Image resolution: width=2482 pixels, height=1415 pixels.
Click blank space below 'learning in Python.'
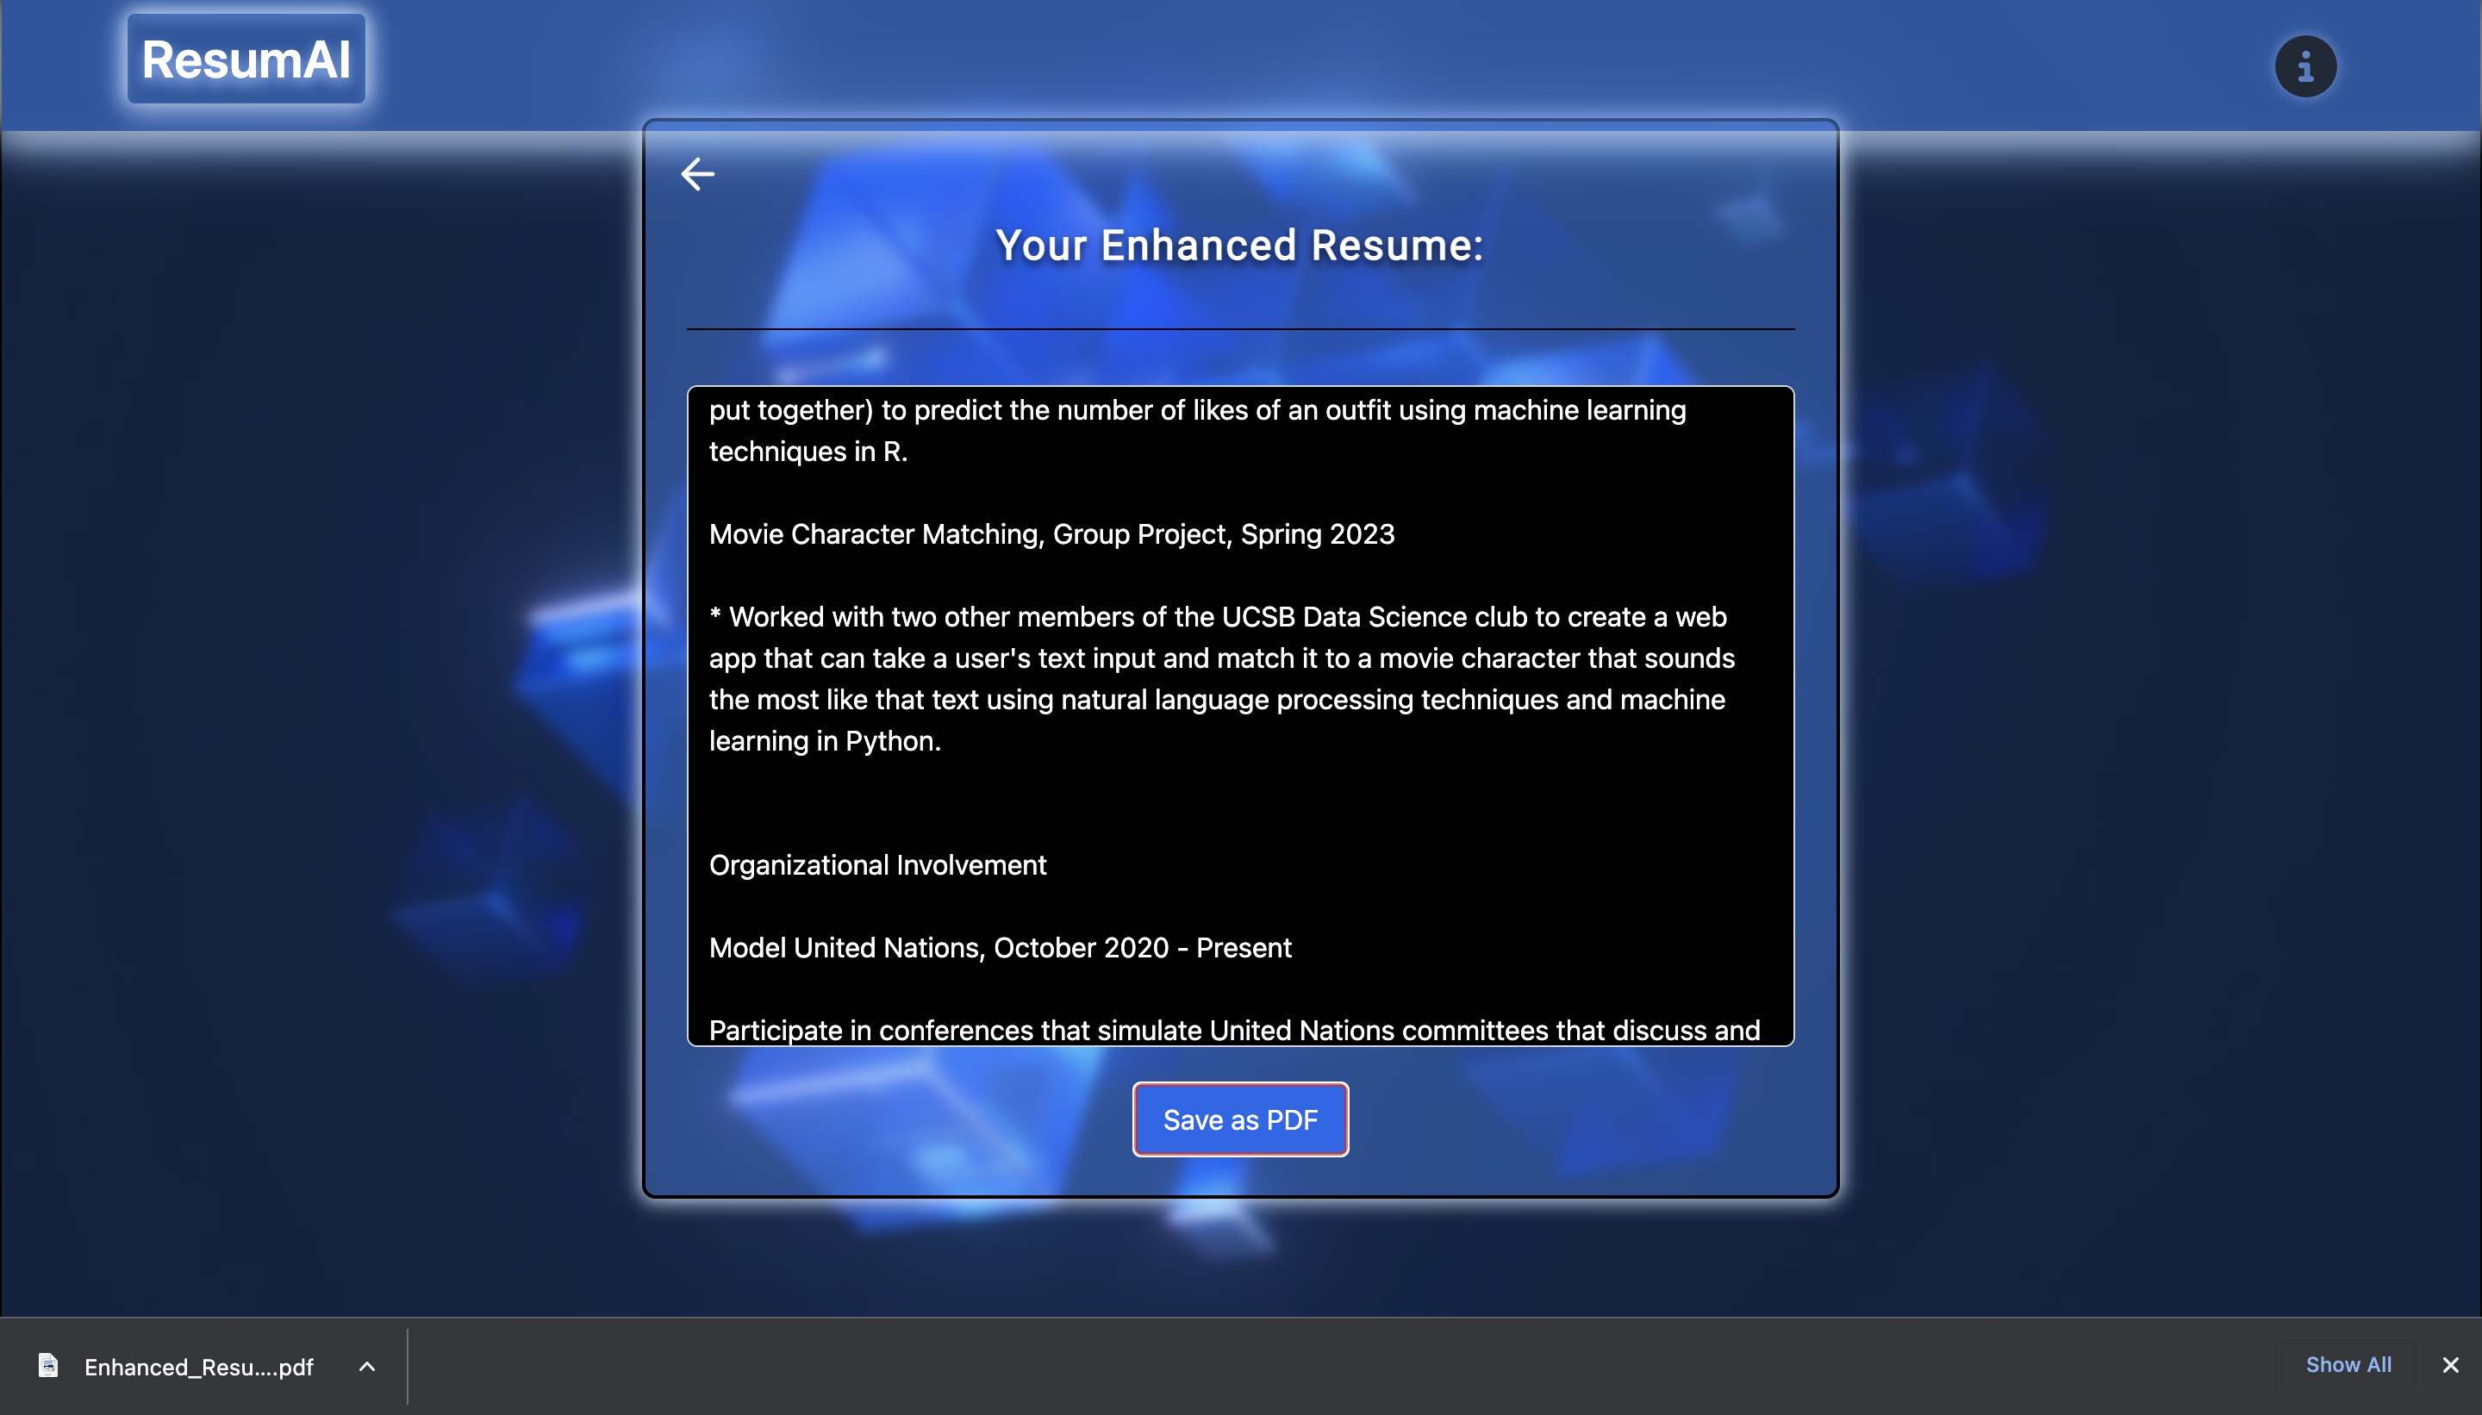click(1239, 801)
